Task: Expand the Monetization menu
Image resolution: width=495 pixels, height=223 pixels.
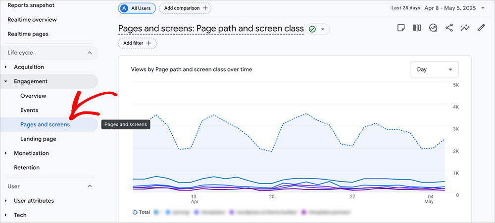Action: (31, 153)
